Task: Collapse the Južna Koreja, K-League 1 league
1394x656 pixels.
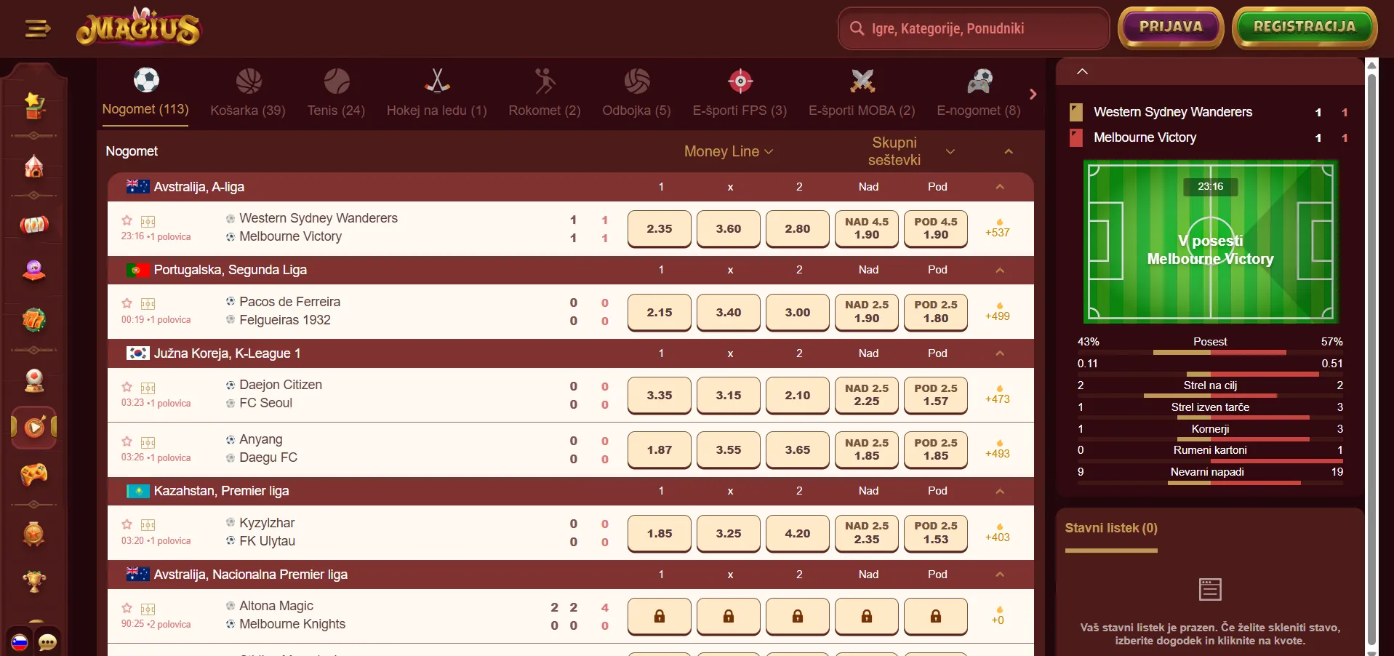Action: click(x=1000, y=353)
